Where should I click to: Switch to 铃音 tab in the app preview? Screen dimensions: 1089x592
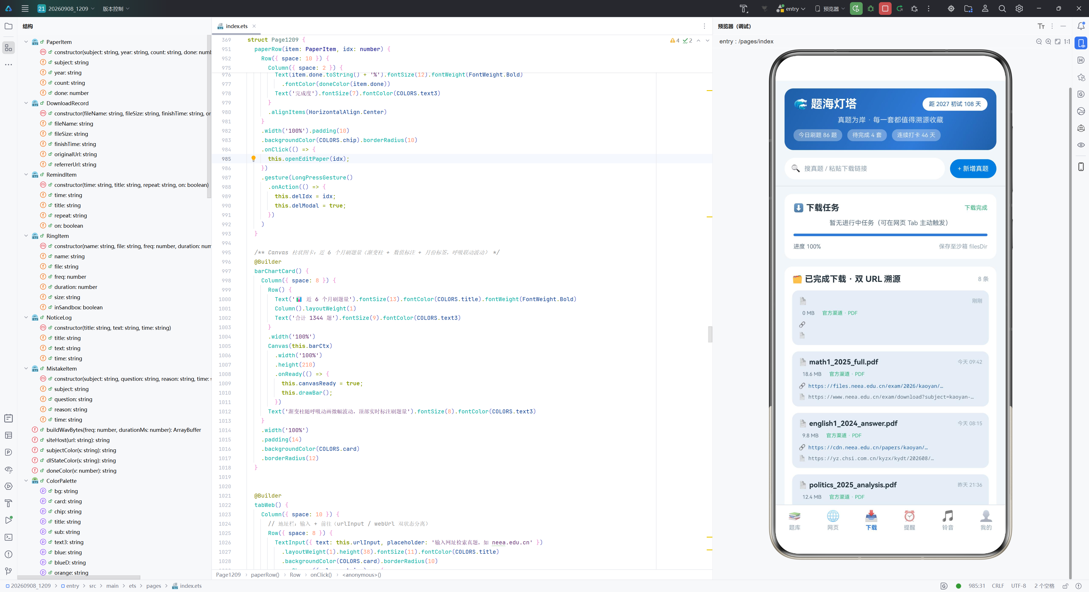coord(948,521)
